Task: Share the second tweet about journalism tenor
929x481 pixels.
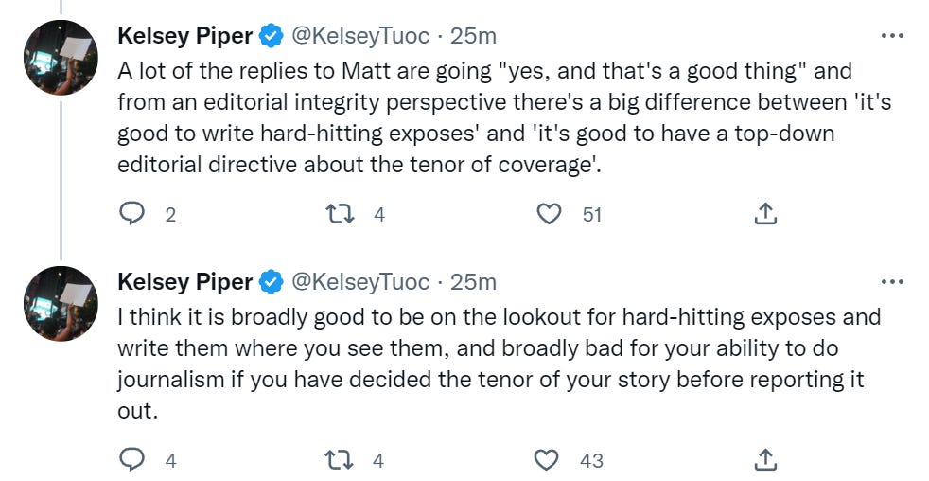Action: pyautogui.click(x=765, y=461)
